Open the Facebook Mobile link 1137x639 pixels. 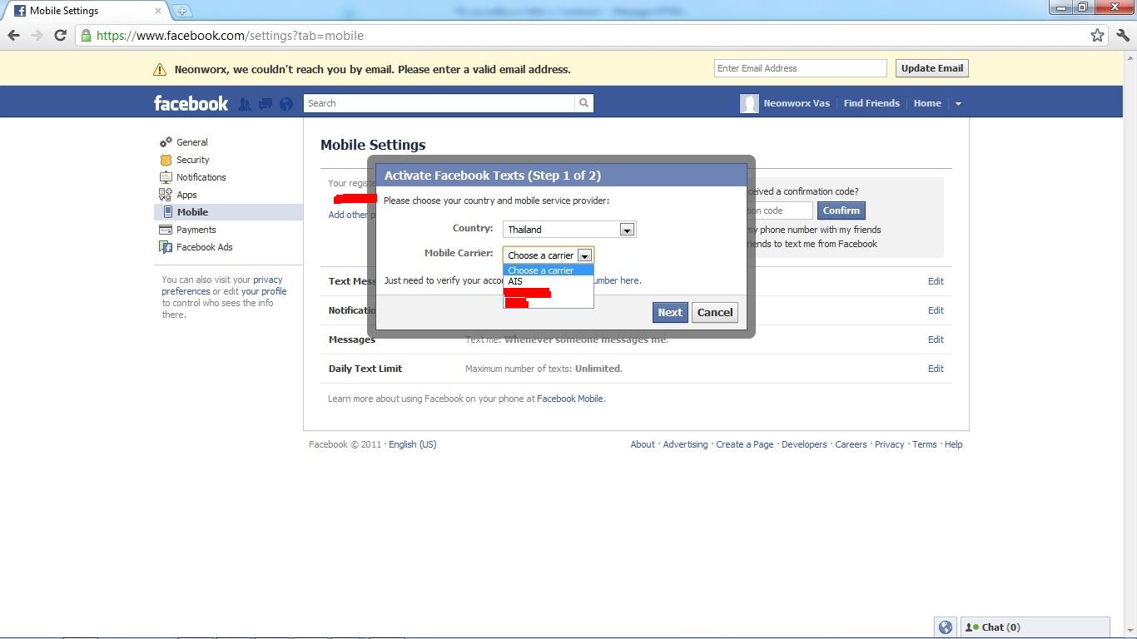tap(570, 399)
